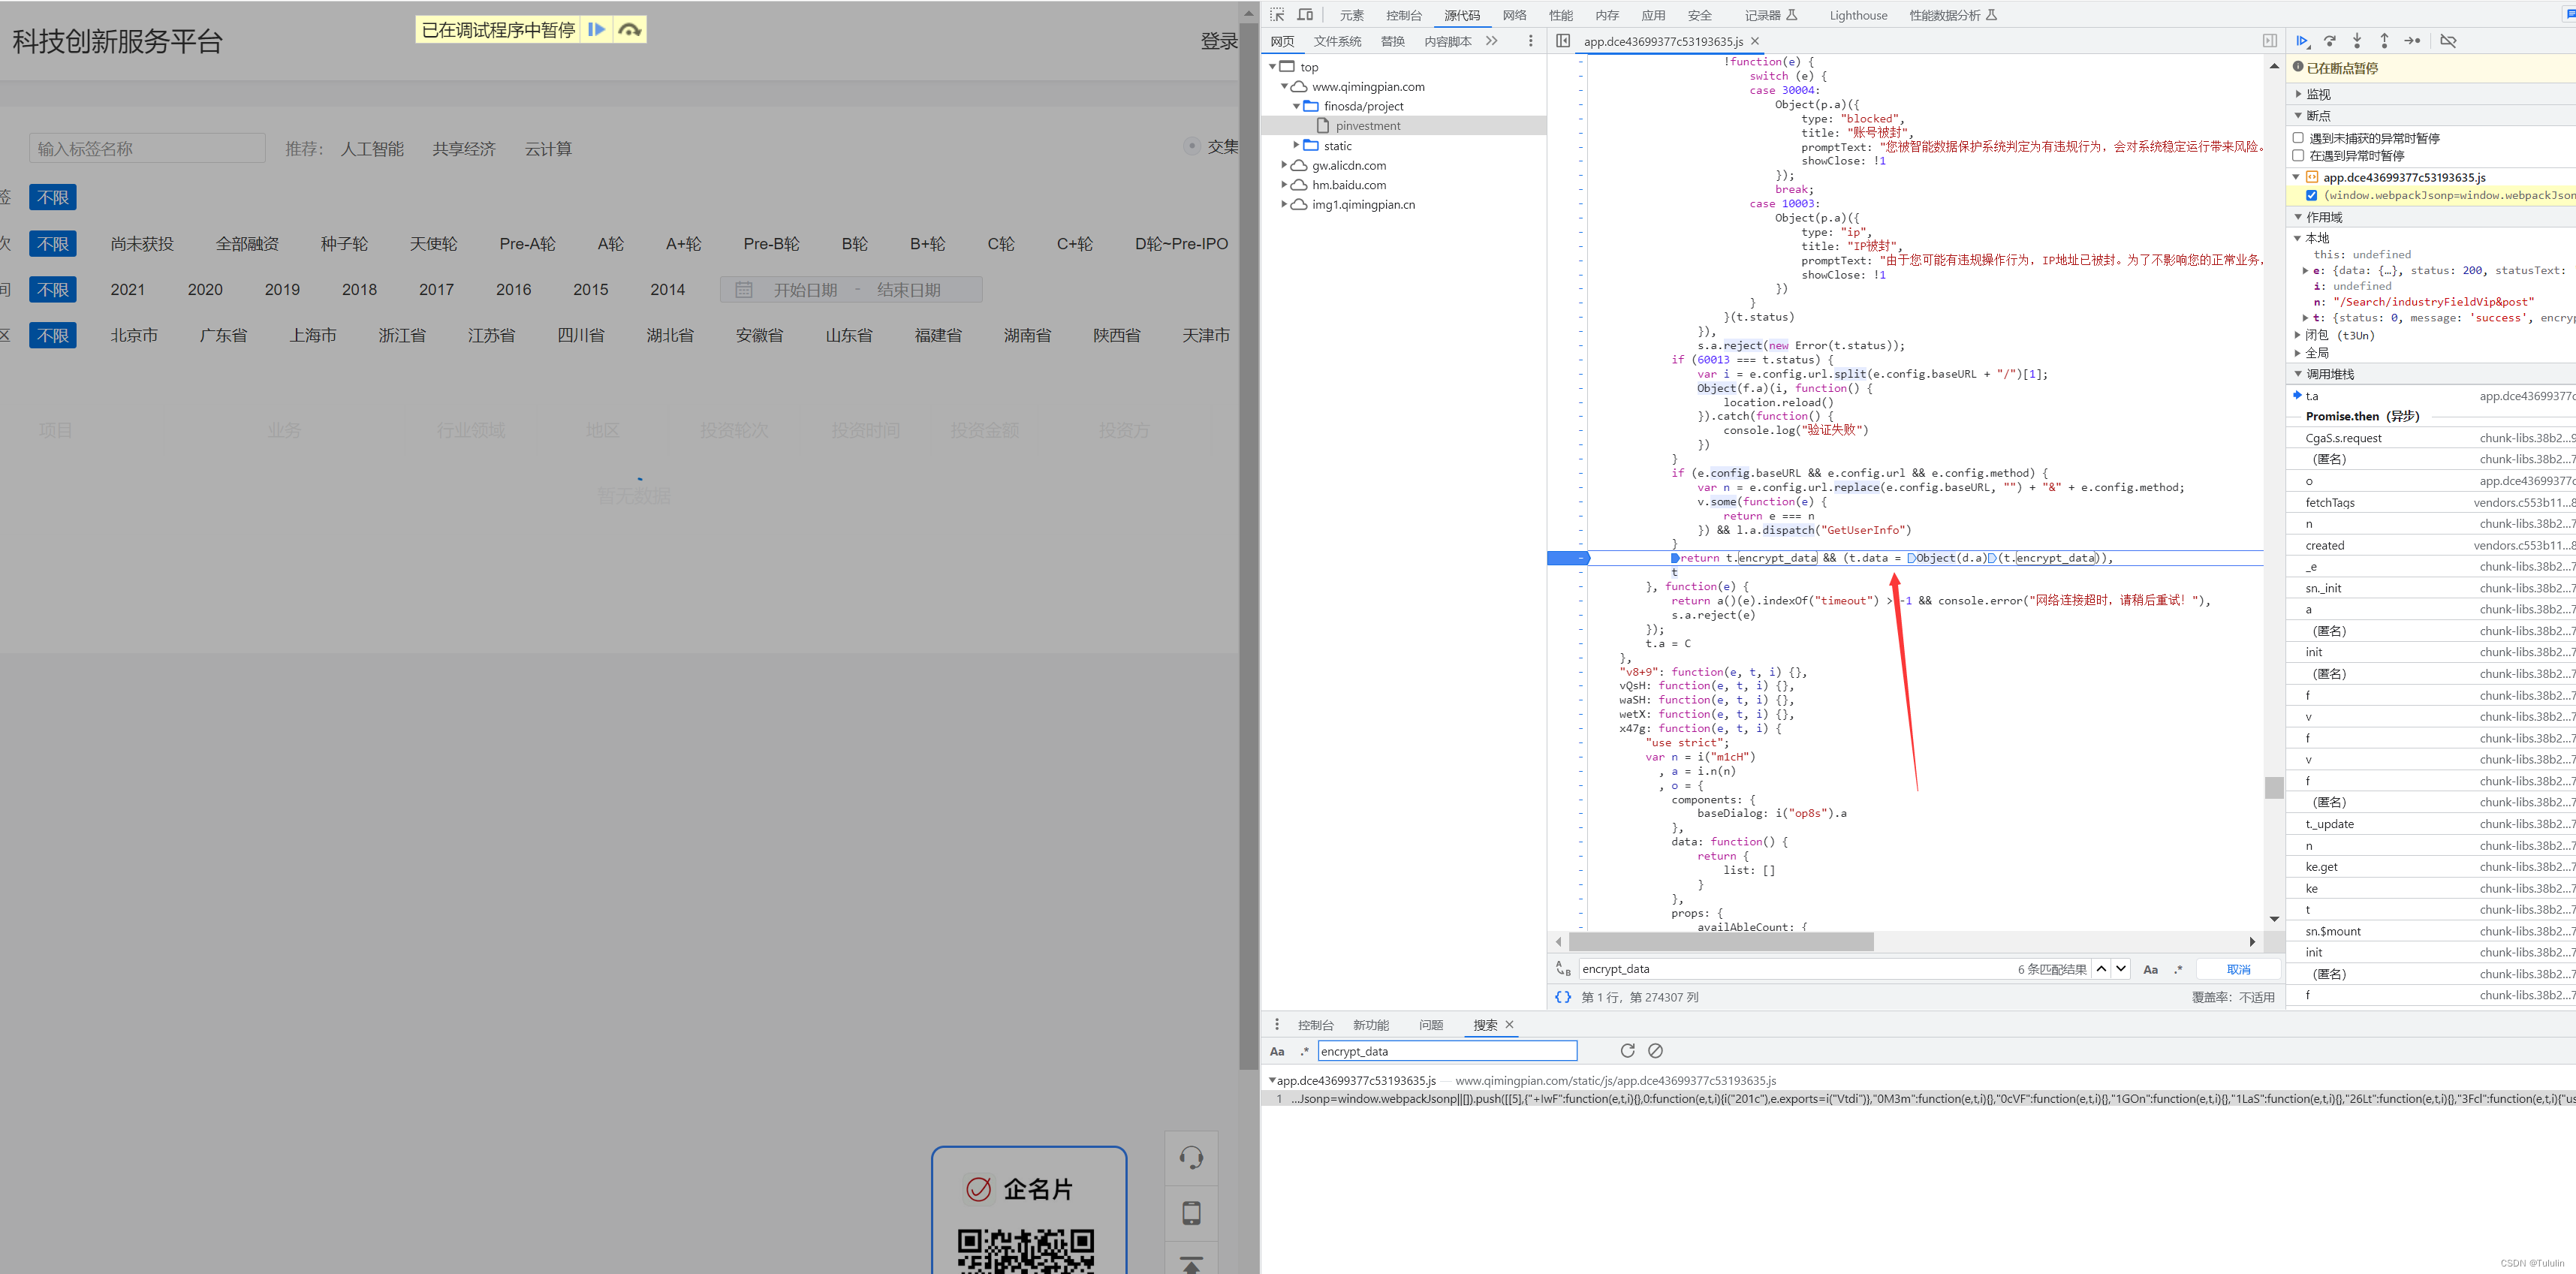The width and height of the screenshot is (2576, 1274).
Task: Click the mobile phone icon on page
Action: pos(1191,1213)
